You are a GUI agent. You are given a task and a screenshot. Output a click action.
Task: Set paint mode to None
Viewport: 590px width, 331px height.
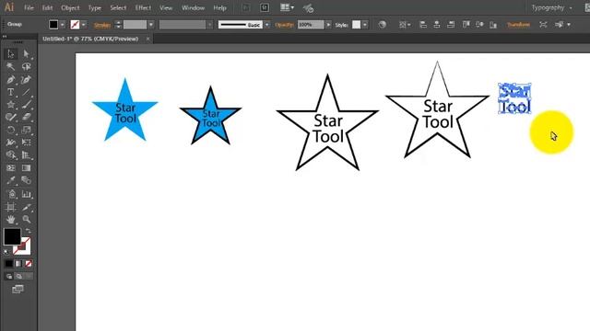point(29,264)
